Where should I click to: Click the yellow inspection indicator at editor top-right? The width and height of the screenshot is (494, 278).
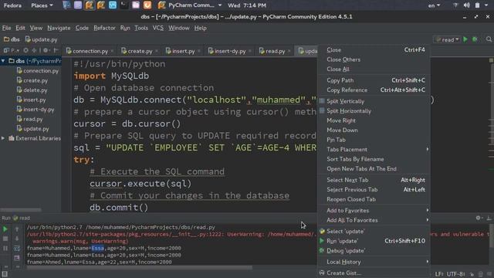click(x=491, y=60)
